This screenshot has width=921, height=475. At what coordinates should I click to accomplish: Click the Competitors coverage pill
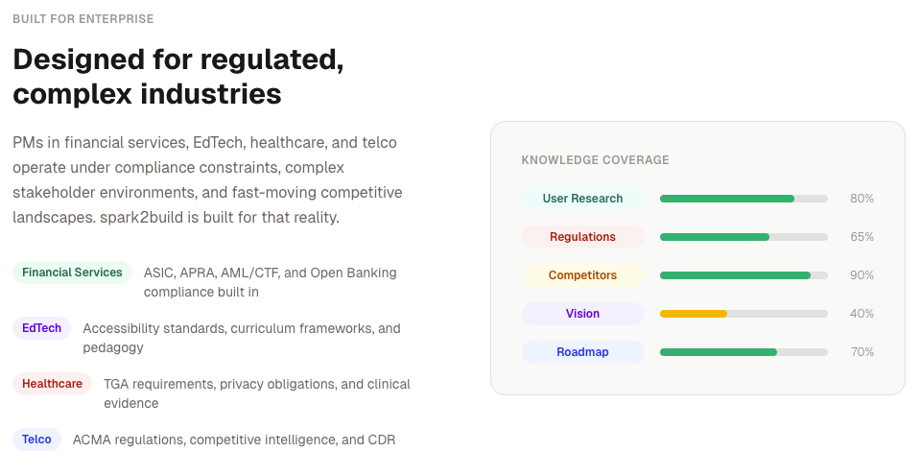point(582,275)
